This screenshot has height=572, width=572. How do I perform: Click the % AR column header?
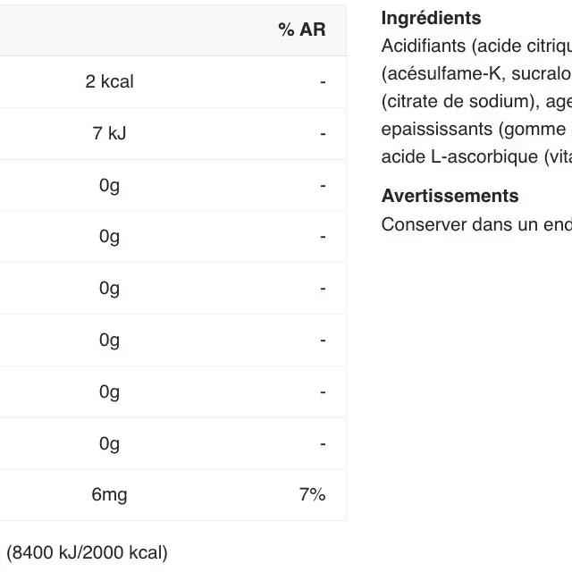(301, 29)
